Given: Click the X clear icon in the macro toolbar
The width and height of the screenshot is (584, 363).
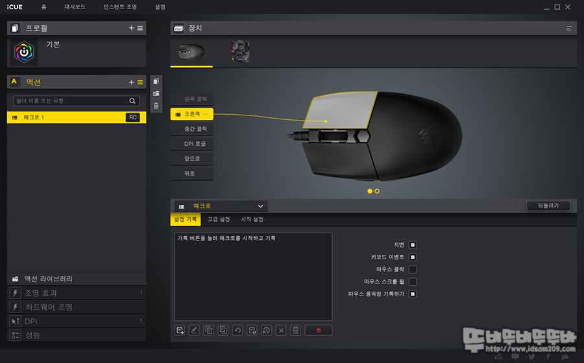Looking at the screenshot, I should [x=281, y=331].
